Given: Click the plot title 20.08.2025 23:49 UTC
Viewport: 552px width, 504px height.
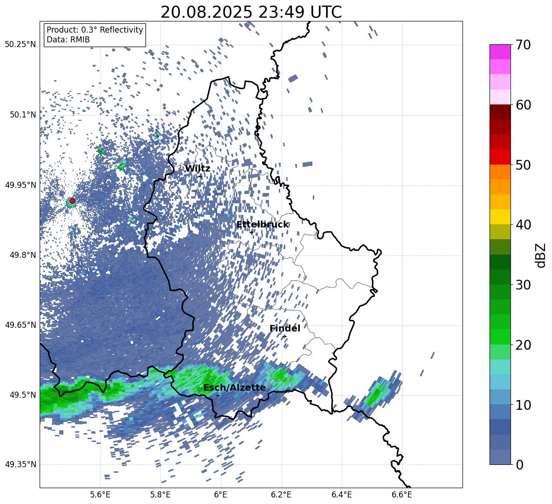Looking at the screenshot, I should click(251, 12).
